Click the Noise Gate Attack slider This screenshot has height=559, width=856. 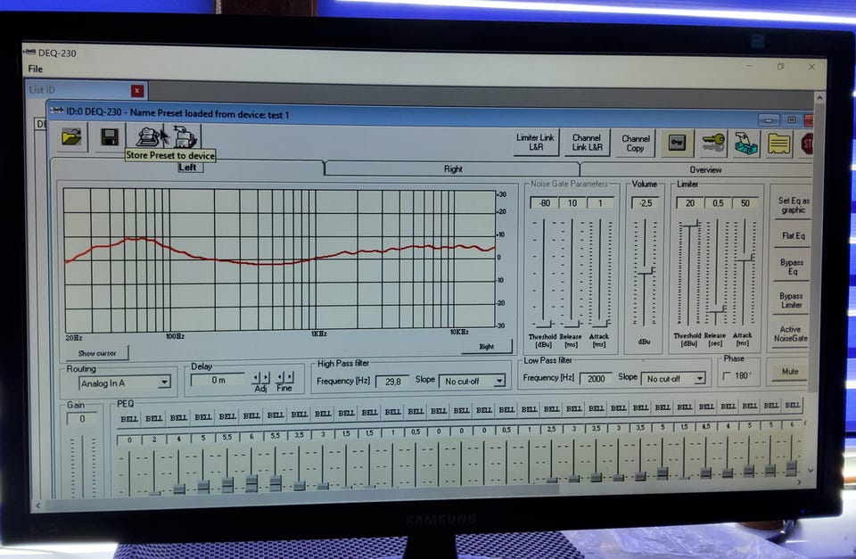point(599,273)
